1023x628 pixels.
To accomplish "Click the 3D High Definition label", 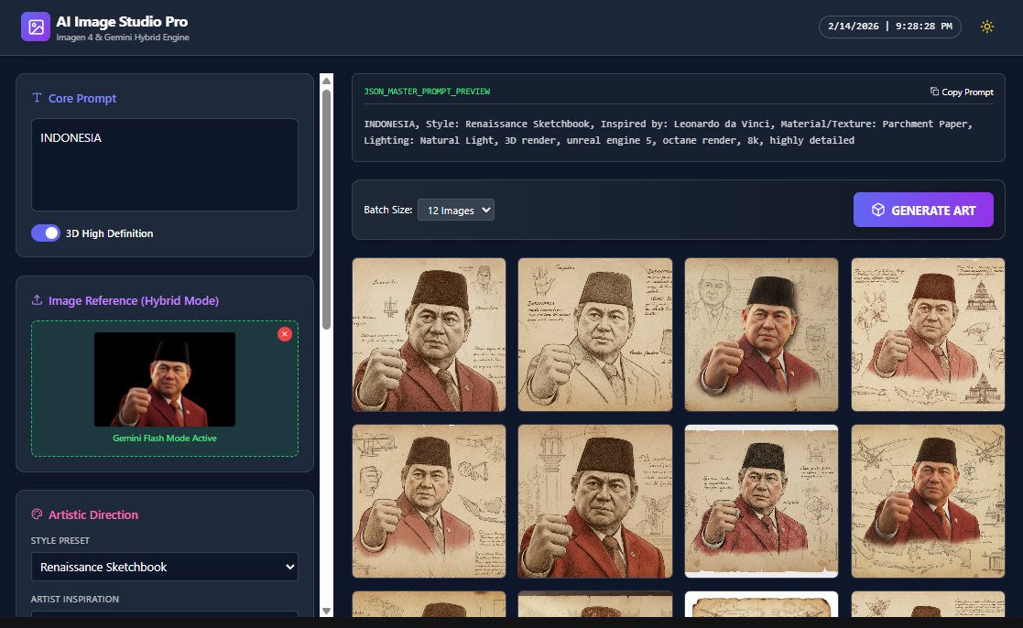I will pos(109,233).
